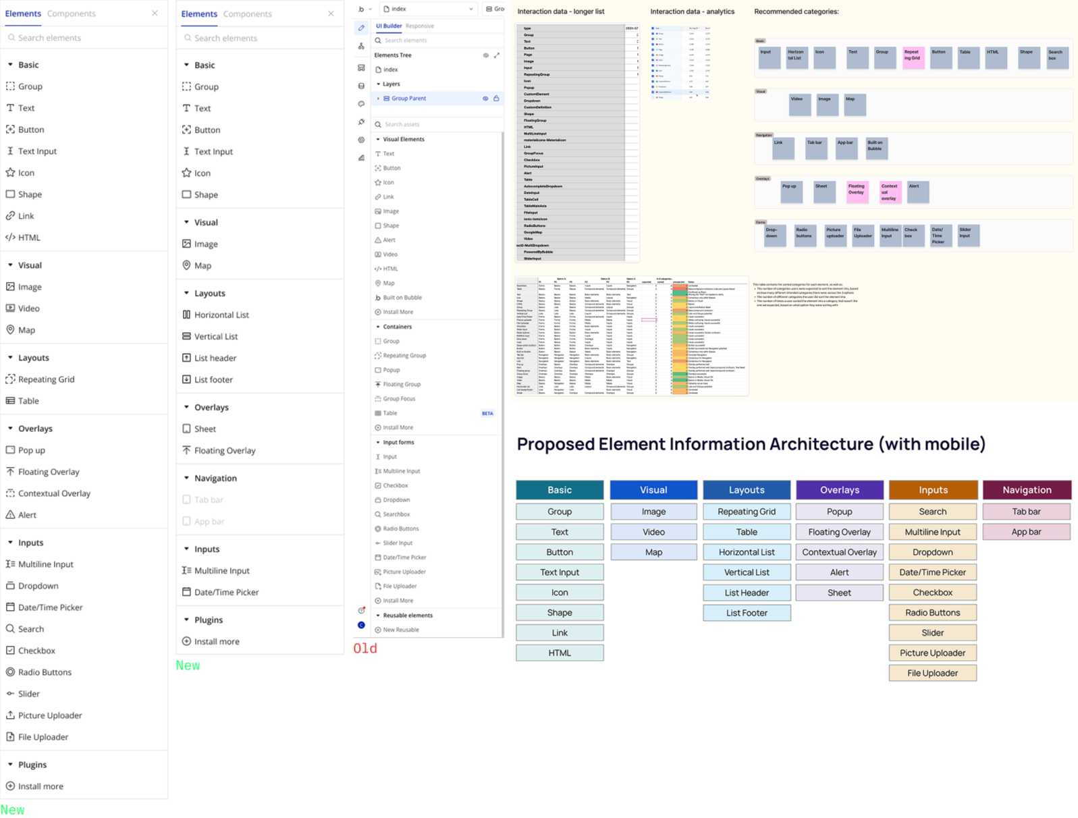Click the pink Floating Overlay sticky note
This screenshot has height=818, width=1078.
click(857, 192)
